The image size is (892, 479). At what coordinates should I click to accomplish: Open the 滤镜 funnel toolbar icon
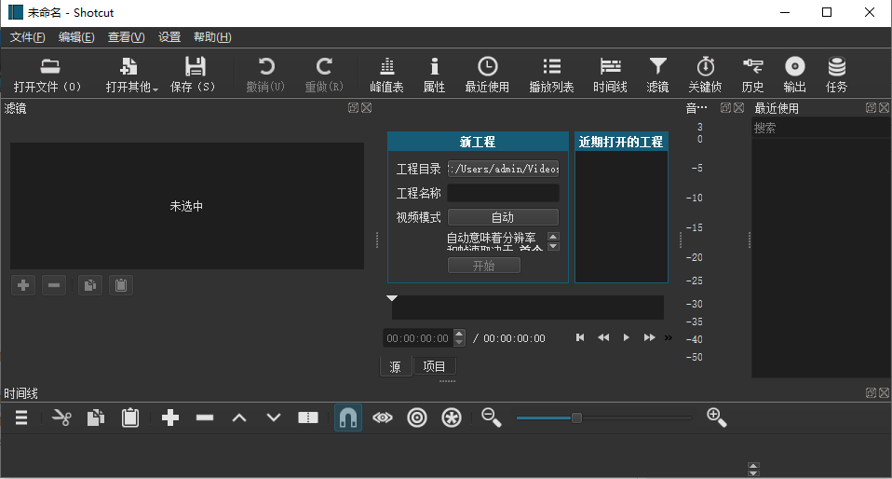point(657,75)
